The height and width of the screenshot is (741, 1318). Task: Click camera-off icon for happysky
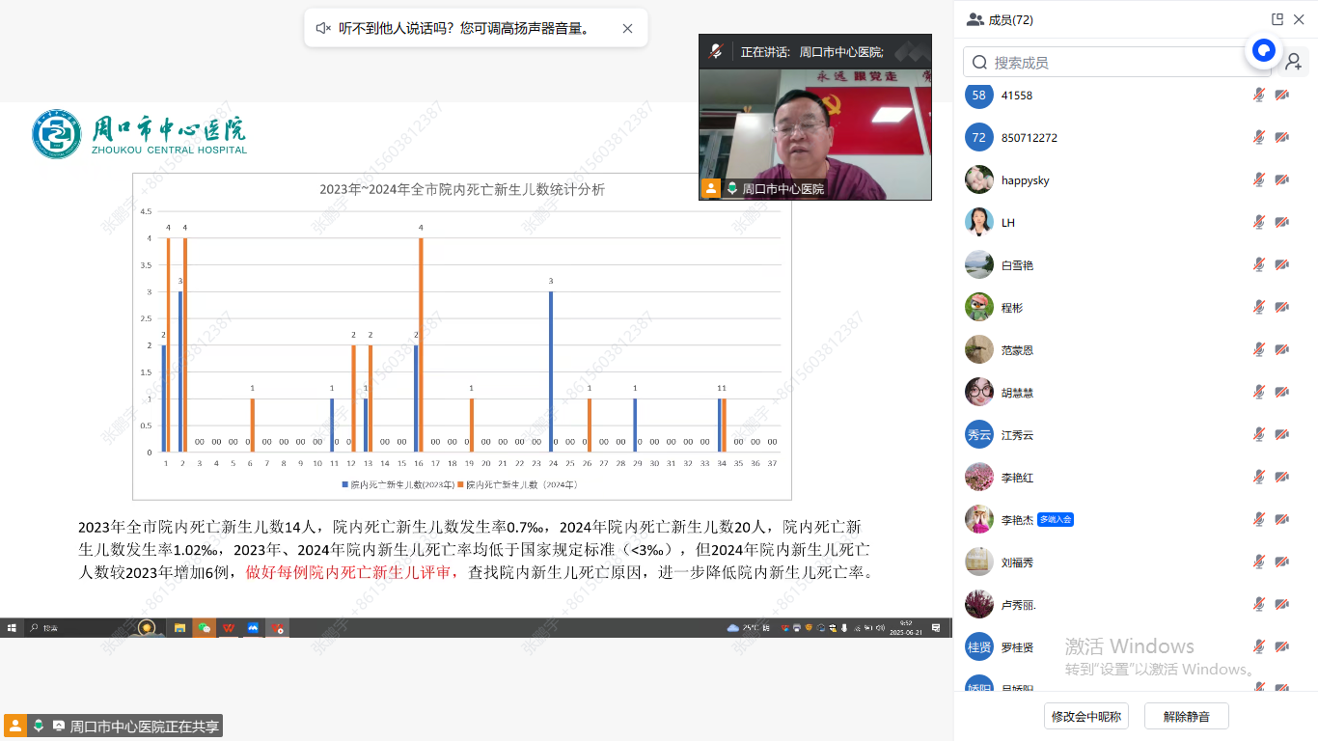(1281, 179)
